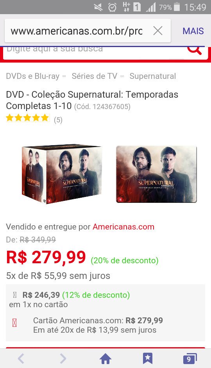
Task: Clear the URL with the X icon
Action: point(158,31)
